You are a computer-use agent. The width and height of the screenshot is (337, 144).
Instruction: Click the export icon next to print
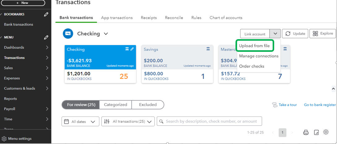[x=316, y=132]
